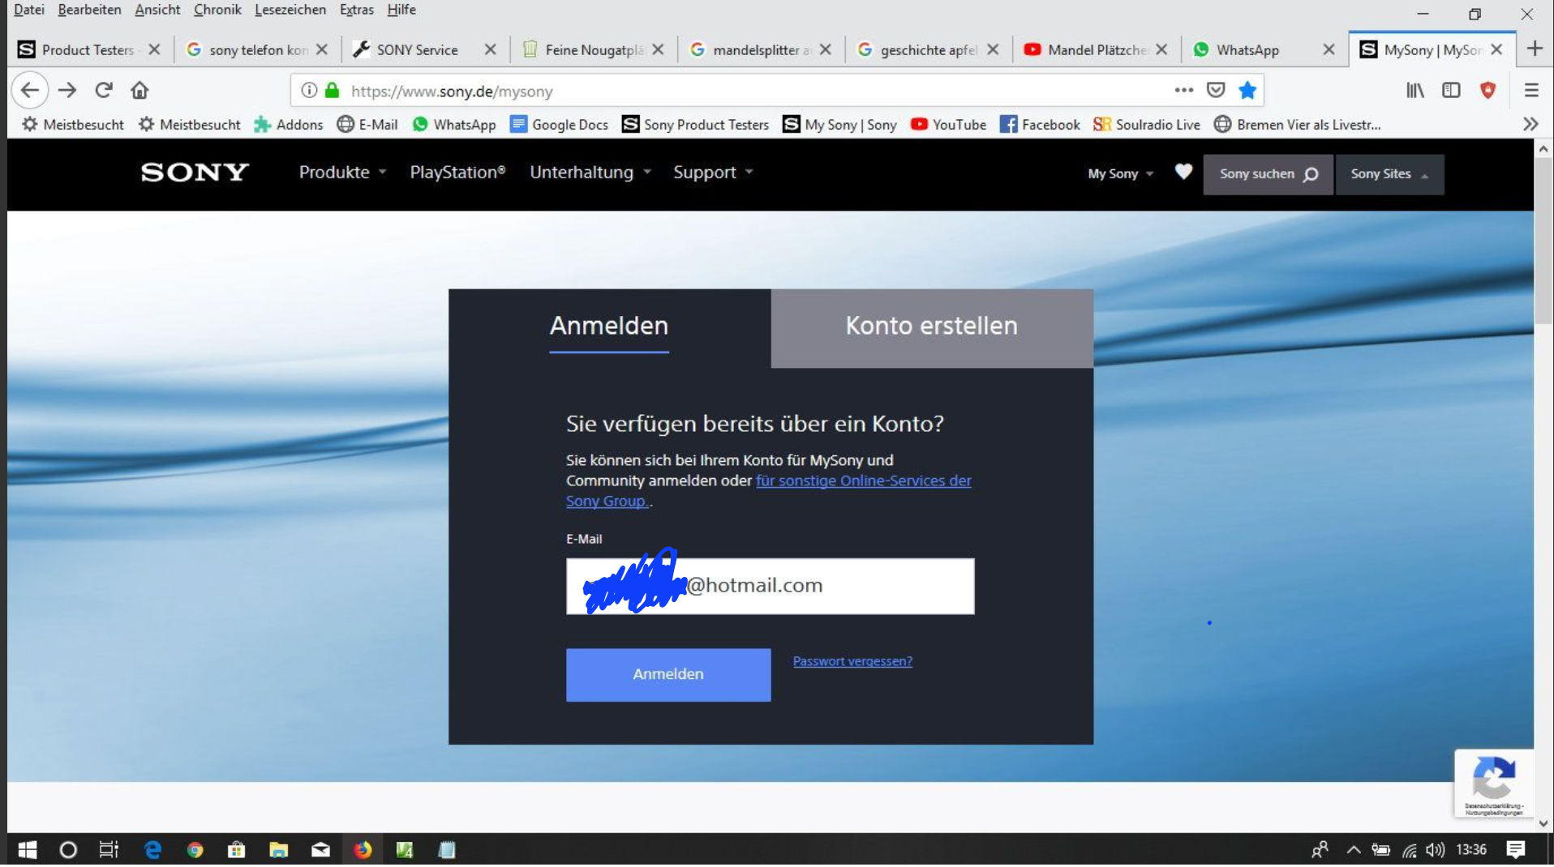Show hidden tray icons arrow
The image size is (1554, 867).
[x=1353, y=849]
